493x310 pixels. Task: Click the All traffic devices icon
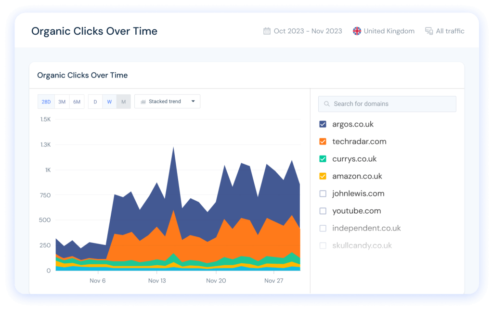pyautogui.click(x=429, y=31)
